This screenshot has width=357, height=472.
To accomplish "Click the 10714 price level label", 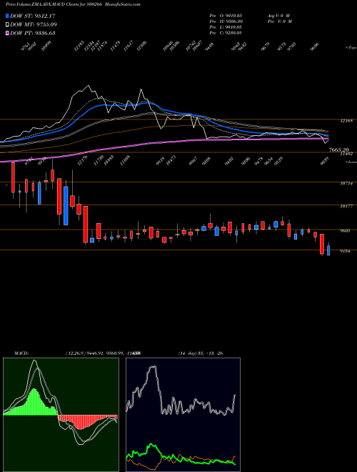I will (x=346, y=183).
